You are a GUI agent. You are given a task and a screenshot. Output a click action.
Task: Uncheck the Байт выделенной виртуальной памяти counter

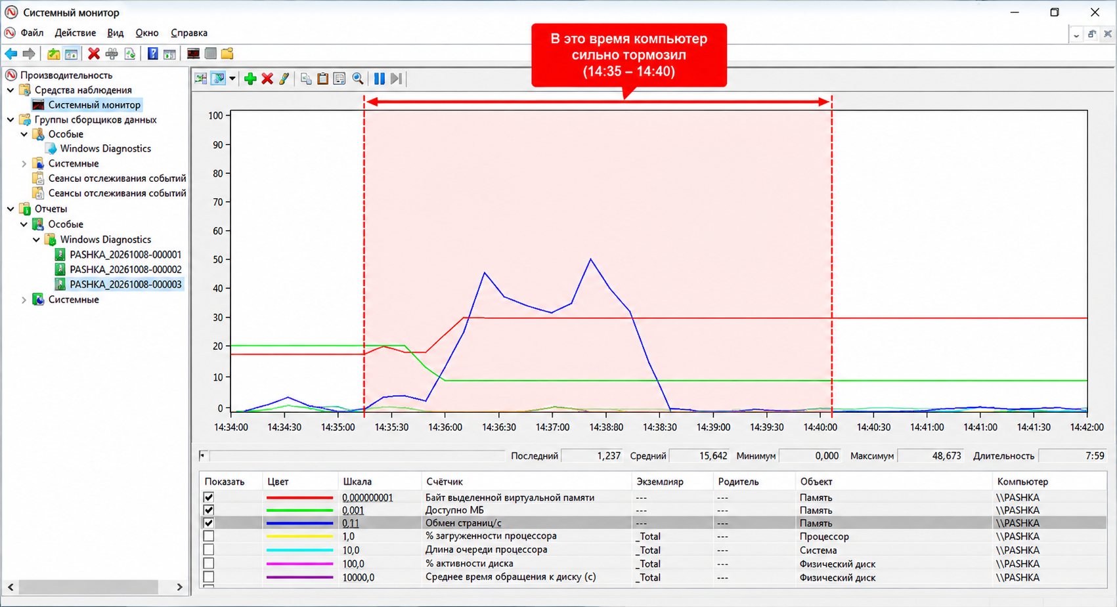point(209,497)
